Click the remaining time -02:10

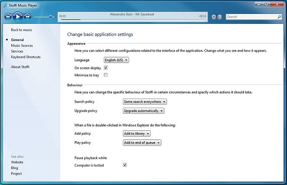(202, 16)
